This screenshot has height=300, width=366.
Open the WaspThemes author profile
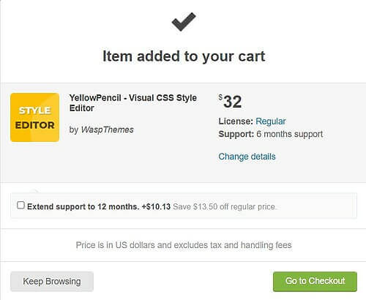[108, 130]
